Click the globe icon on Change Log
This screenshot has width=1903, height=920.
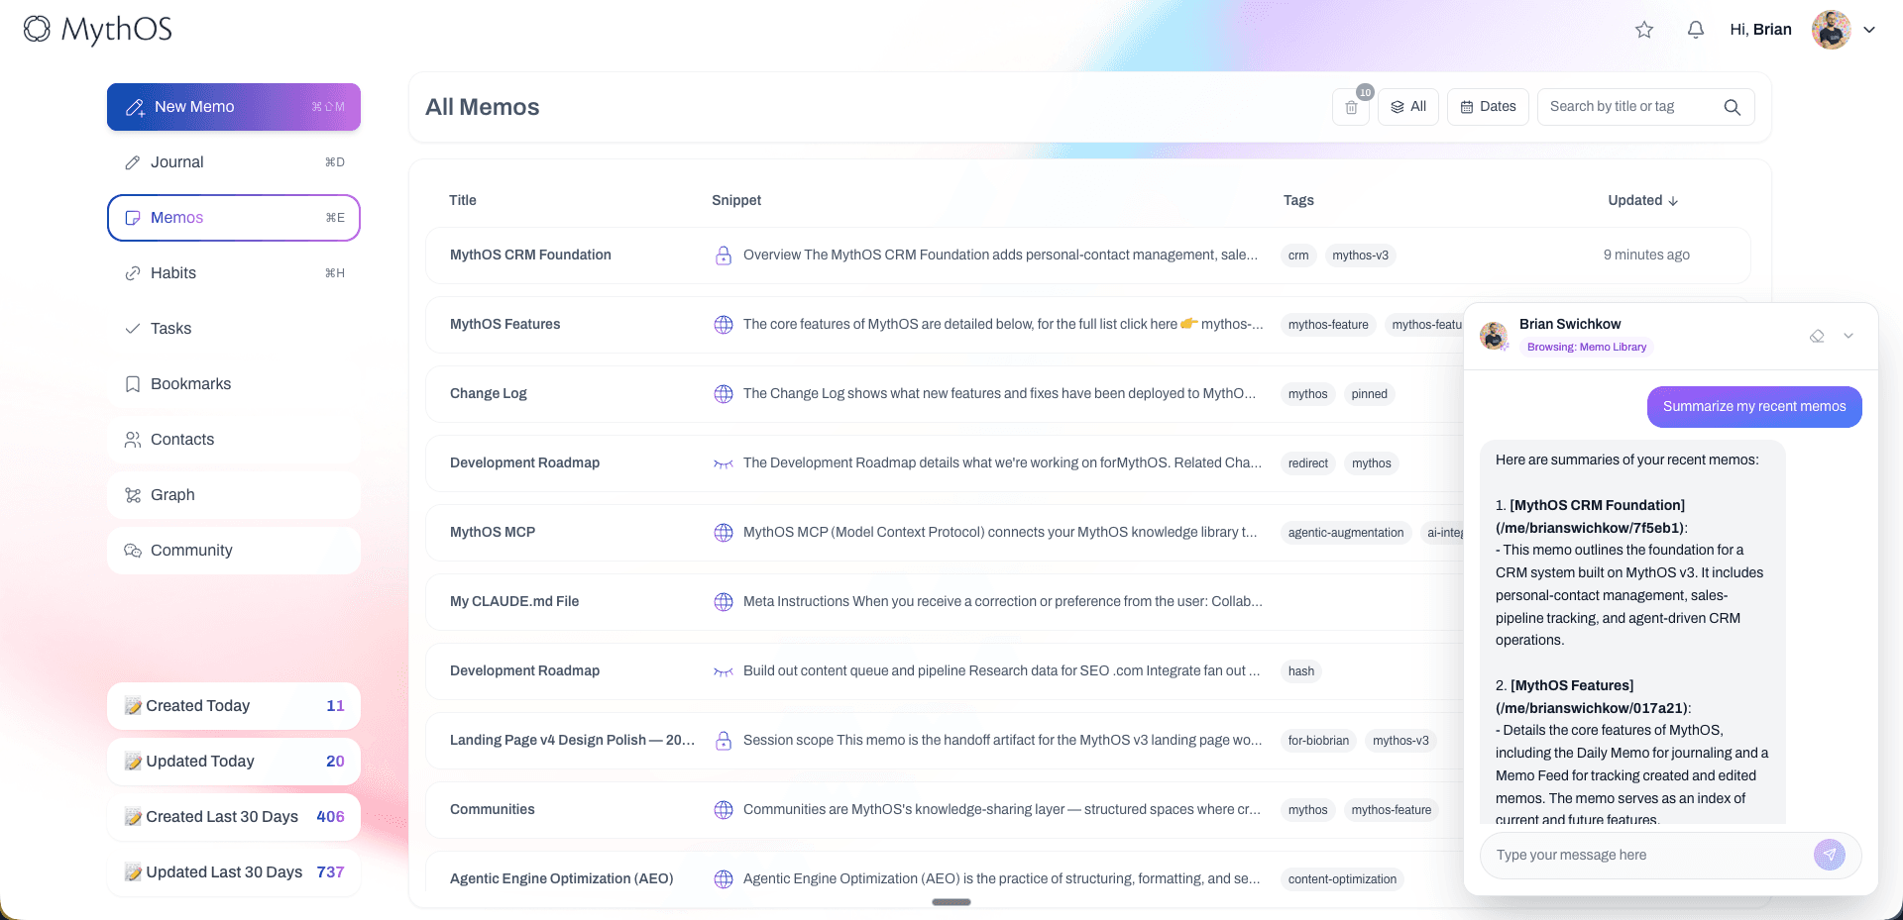pos(723,393)
